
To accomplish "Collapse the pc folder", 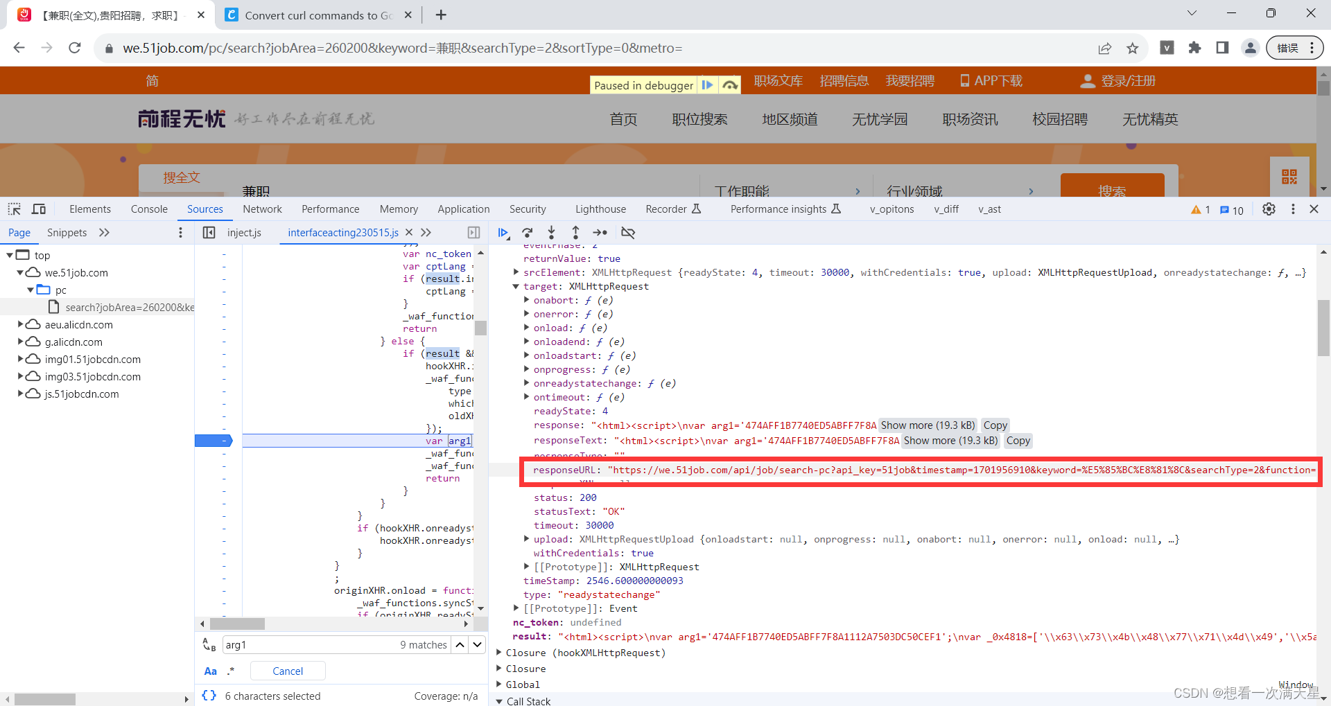I will (x=31, y=290).
